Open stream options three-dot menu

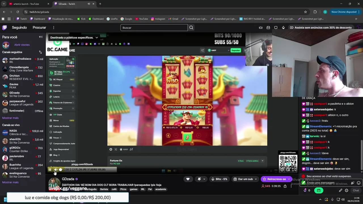(291, 186)
